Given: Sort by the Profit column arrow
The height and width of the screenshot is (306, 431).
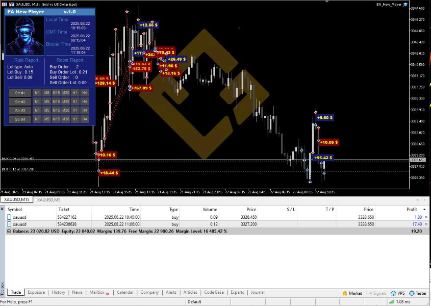Looking at the screenshot, I should point(424,210).
